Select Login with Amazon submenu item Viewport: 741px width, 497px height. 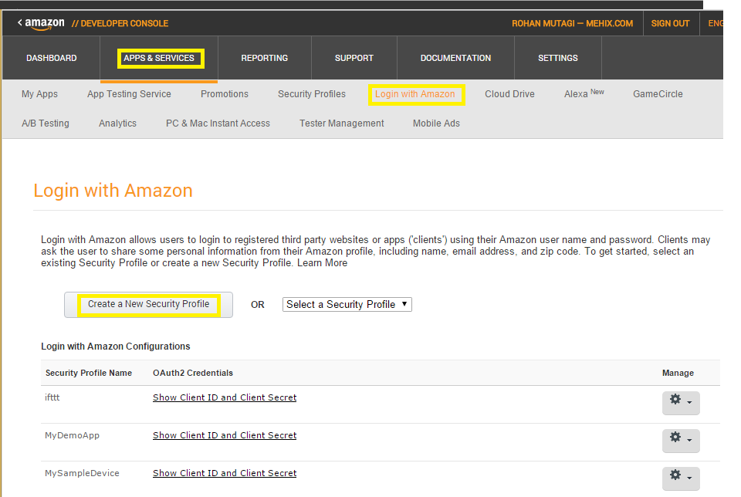(x=415, y=94)
